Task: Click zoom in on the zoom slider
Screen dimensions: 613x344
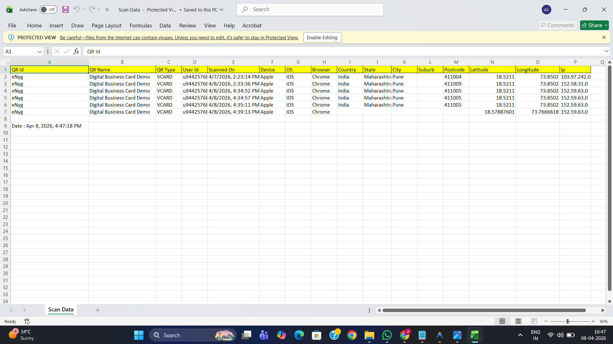Action: pos(593,321)
